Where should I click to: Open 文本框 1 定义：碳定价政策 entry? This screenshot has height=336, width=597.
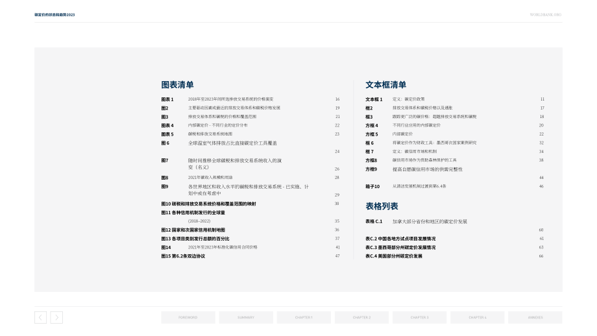(x=455, y=99)
